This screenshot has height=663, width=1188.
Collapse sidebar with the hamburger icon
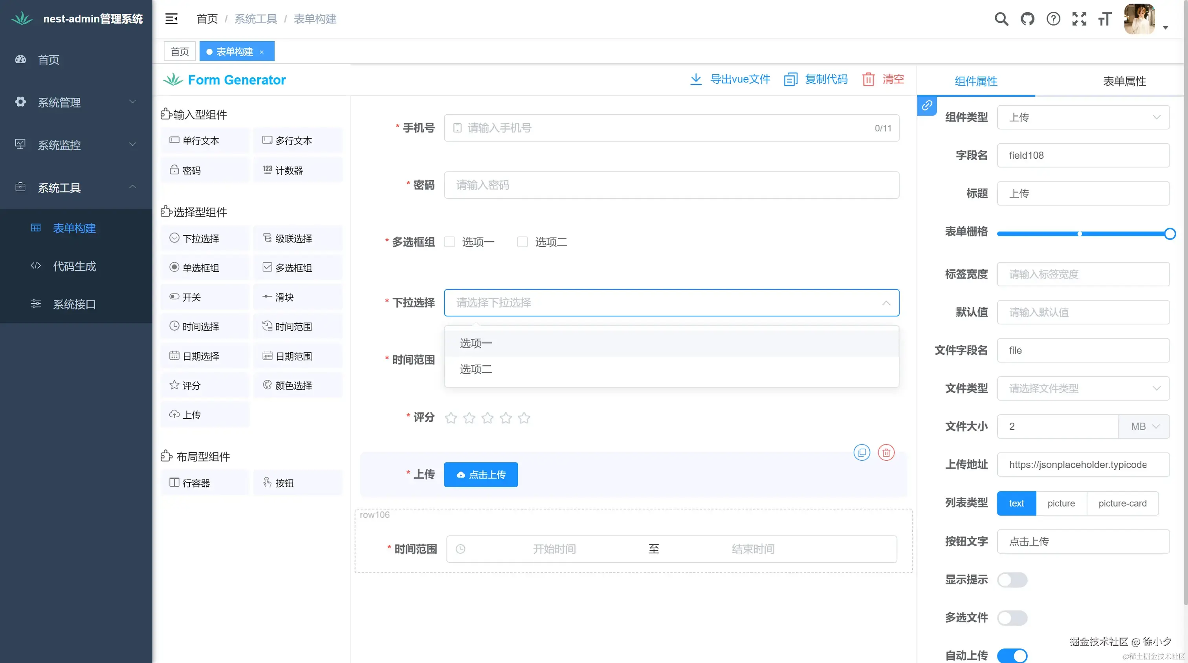tap(172, 19)
